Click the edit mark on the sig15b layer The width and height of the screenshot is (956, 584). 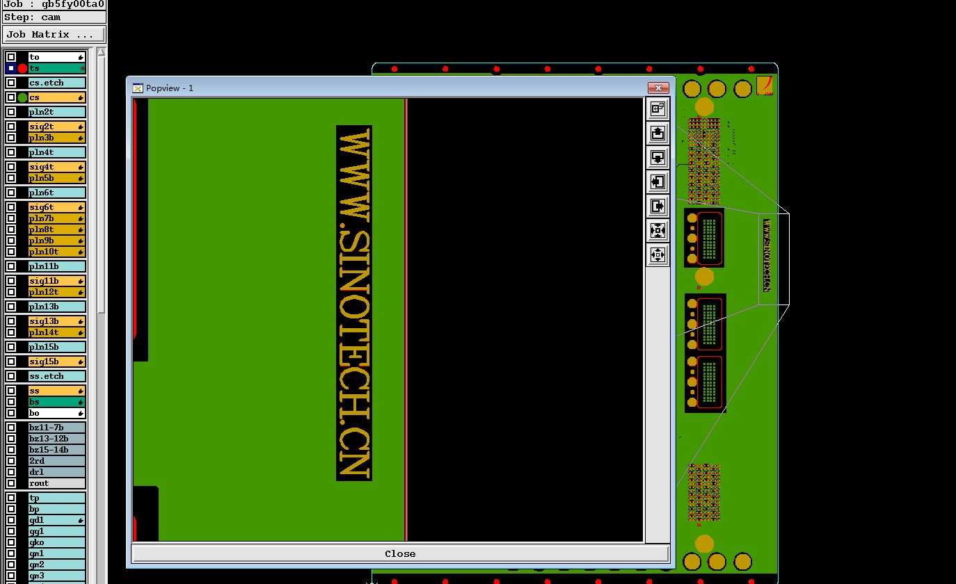(81, 362)
